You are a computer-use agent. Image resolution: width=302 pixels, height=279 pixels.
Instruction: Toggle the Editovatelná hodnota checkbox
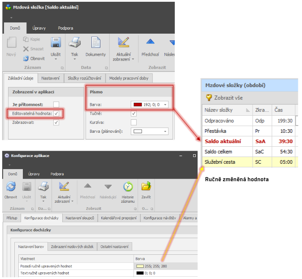(x=56, y=113)
